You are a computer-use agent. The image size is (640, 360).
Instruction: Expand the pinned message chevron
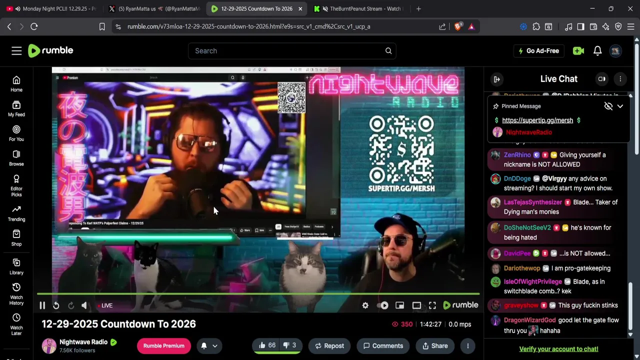620,106
